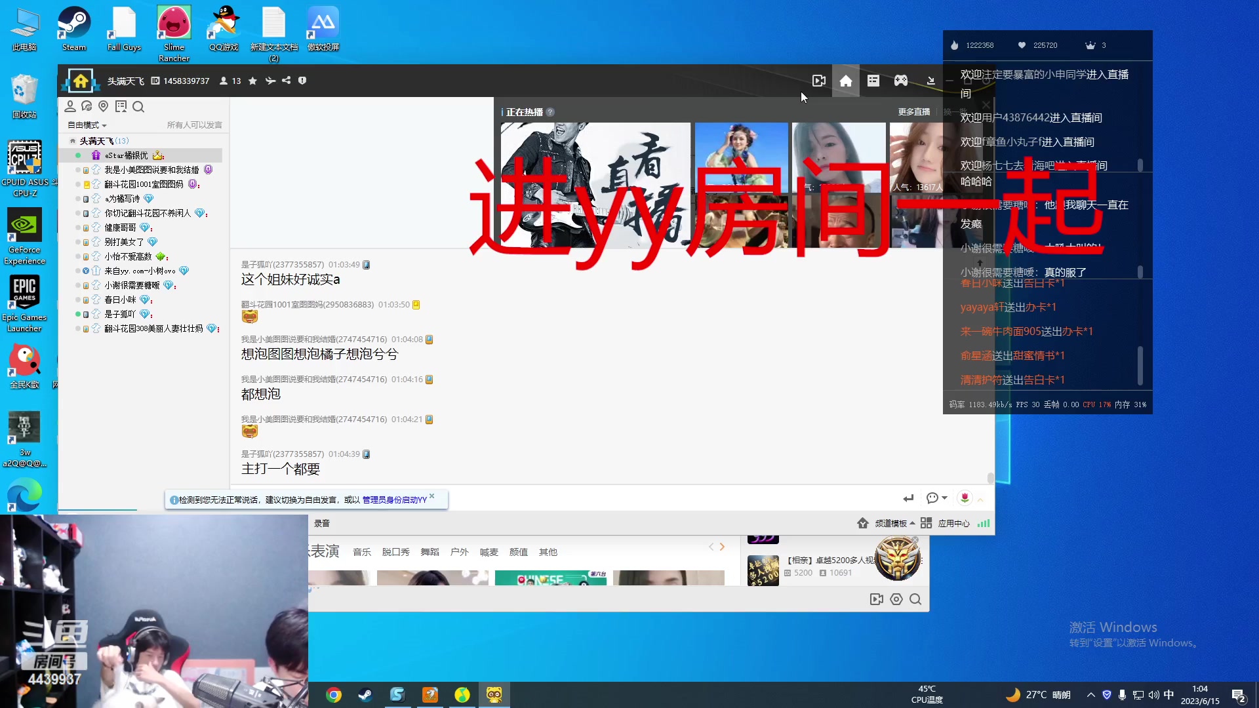The height and width of the screenshot is (708, 1259).
Task: Select the 户外 category tab
Action: pyautogui.click(x=460, y=552)
